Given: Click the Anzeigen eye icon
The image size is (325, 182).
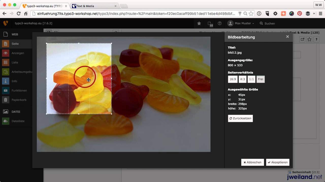Looking at the screenshot, I should tap(6, 53).
